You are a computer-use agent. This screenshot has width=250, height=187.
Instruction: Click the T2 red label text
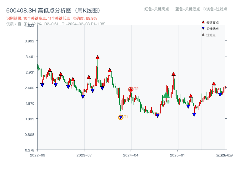(x=136, y=89)
